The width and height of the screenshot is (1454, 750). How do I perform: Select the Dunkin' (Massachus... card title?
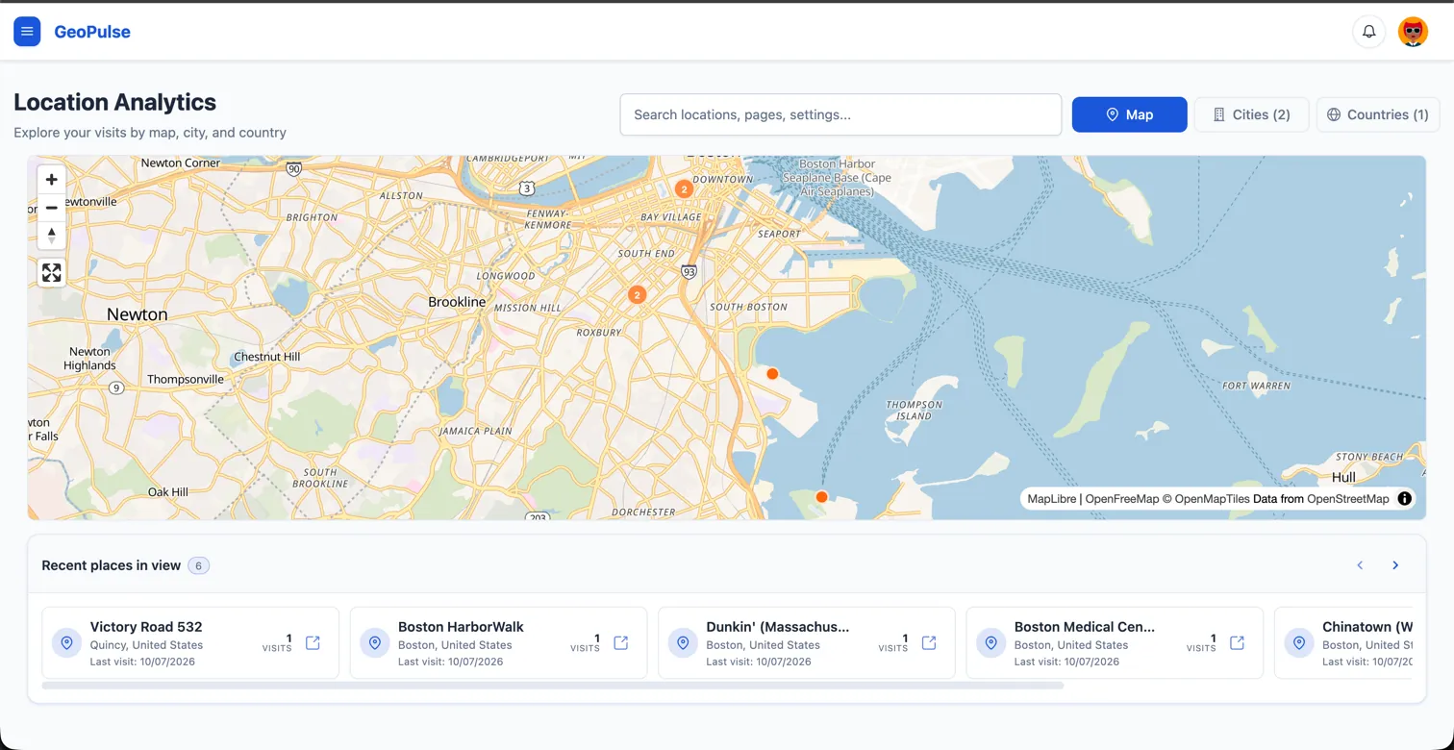778,627
